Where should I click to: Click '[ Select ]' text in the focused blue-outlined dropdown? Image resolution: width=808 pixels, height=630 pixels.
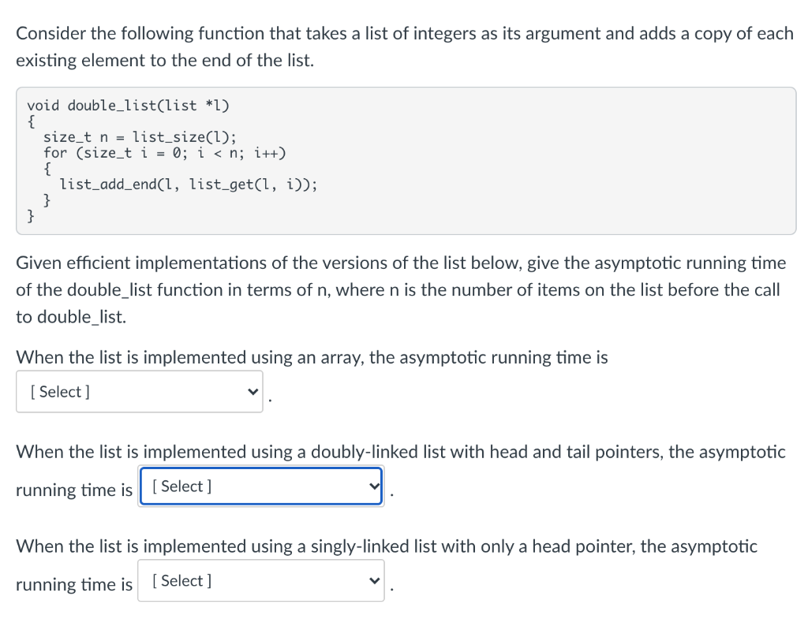182,486
